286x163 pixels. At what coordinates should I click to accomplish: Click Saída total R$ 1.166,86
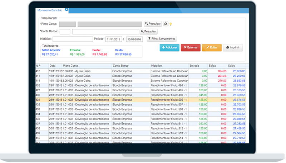tap(100, 55)
